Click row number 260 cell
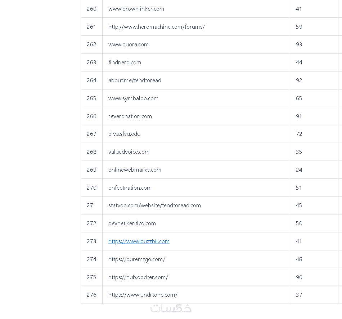This screenshot has height=319, width=342. click(91, 9)
